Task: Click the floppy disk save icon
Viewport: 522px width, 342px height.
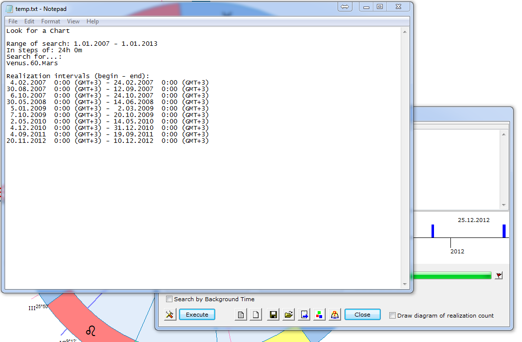Action: click(273, 315)
